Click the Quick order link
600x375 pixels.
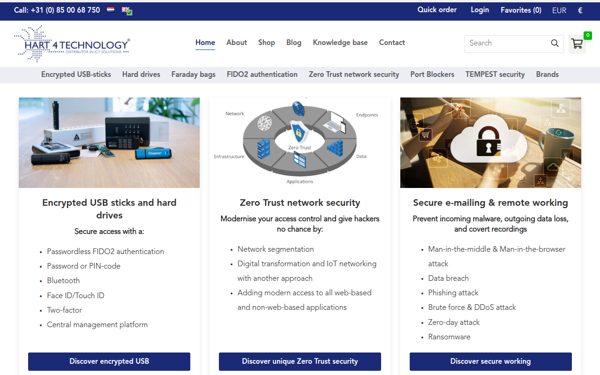437,10
